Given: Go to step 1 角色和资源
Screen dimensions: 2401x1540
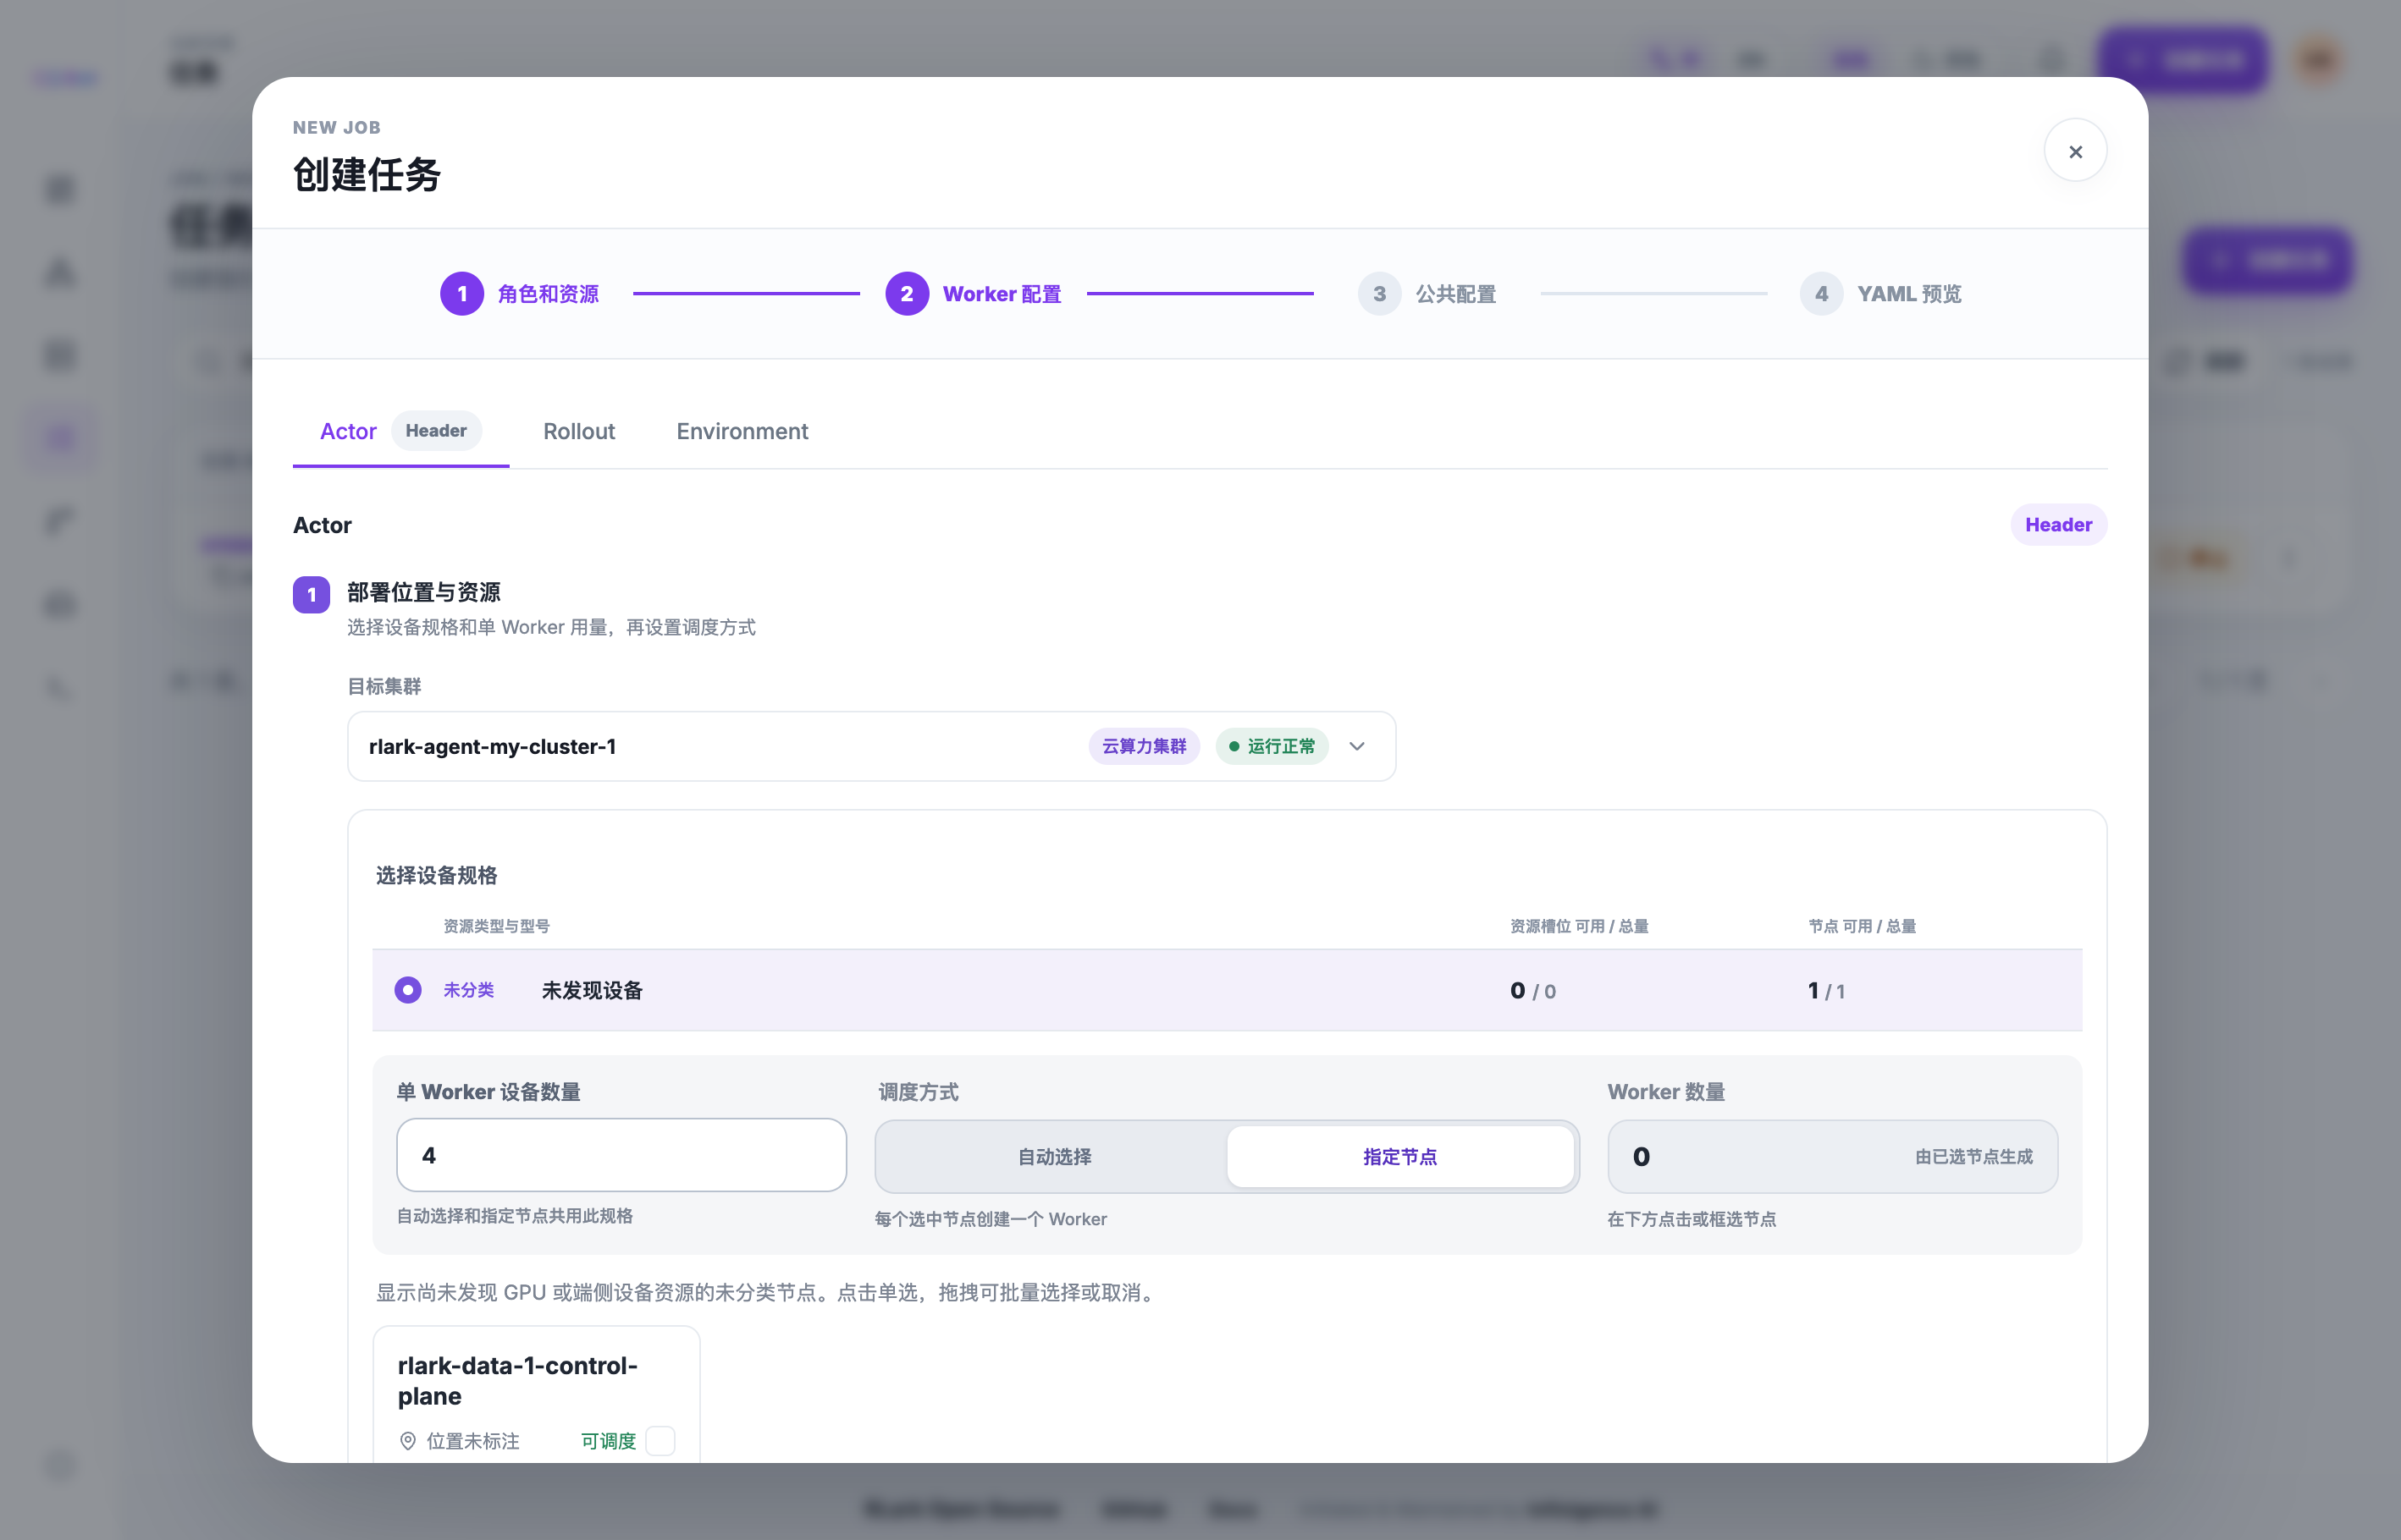Looking at the screenshot, I should [520, 294].
